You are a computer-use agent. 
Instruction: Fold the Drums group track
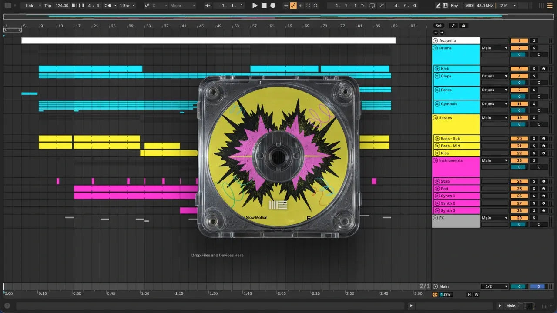435,48
